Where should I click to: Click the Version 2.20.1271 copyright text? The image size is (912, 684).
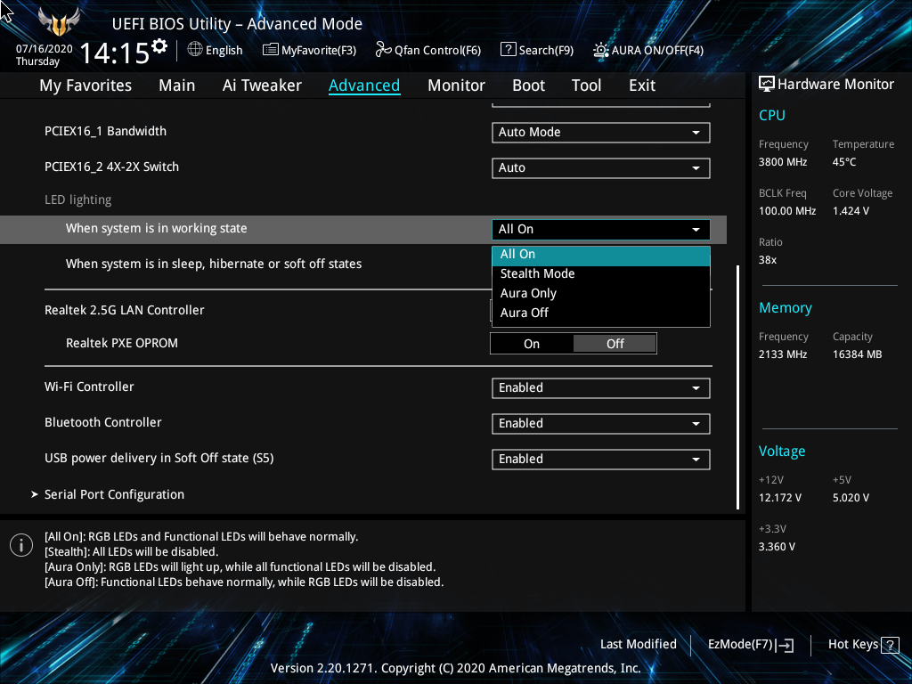(455, 668)
